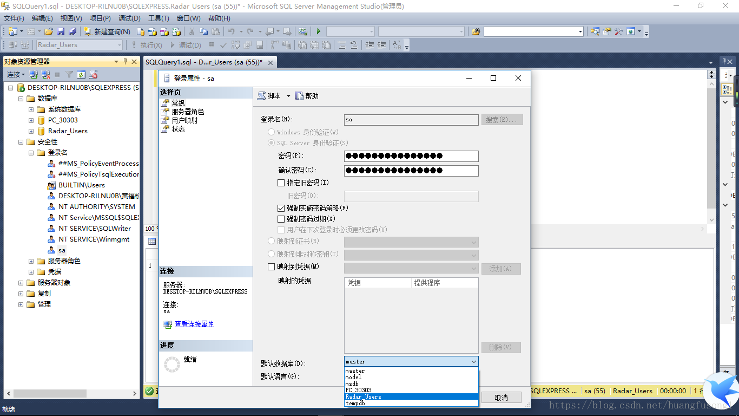Image resolution: width=739 pixels, height=416 pixels.
Task: Select tempdb in the dropdown list
Action: 411,403
